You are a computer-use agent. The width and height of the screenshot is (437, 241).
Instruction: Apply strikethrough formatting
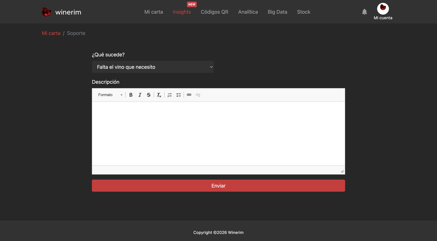(149, 95)
